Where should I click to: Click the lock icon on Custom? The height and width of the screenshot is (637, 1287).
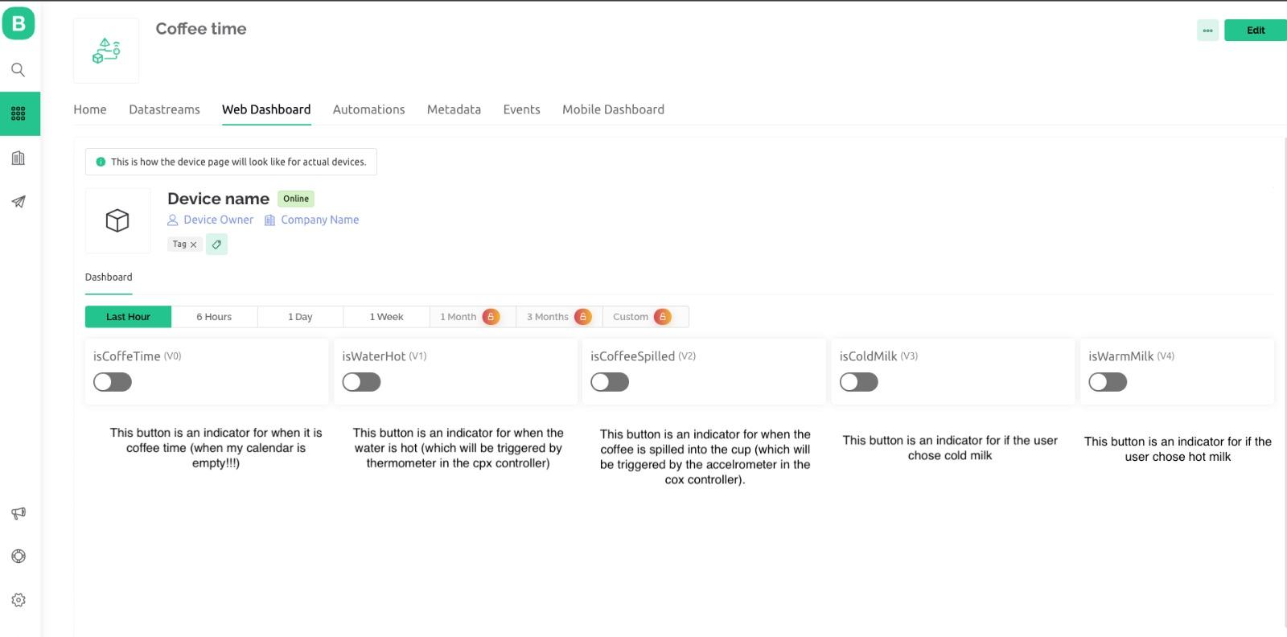pos(663,317)
